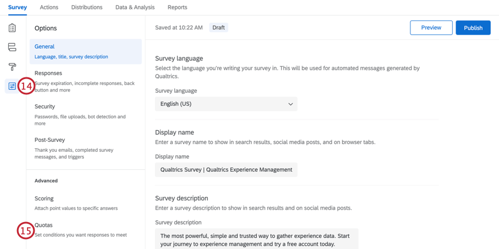Open the Distributions tab
This screenshot has height=249, width=499.
[x=87, y=8]
